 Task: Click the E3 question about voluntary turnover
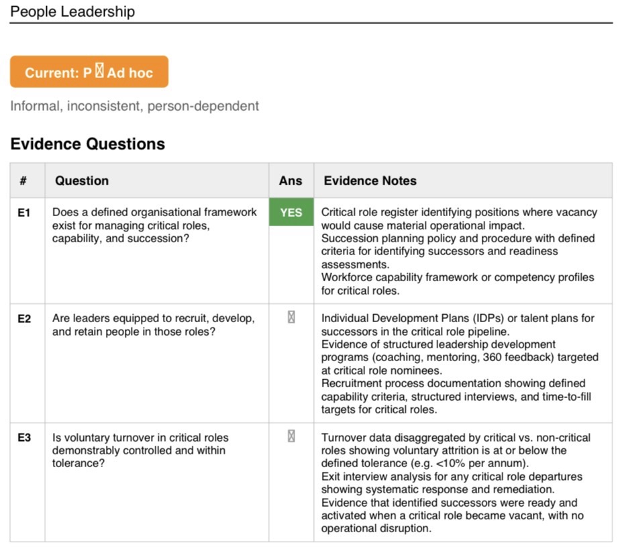click(x=140, y=450)
